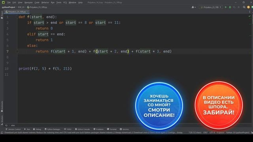Viewport: 253px width, 142px height.
Task: Click the 'else' breadcrumb below the editor
Action: 13,125
